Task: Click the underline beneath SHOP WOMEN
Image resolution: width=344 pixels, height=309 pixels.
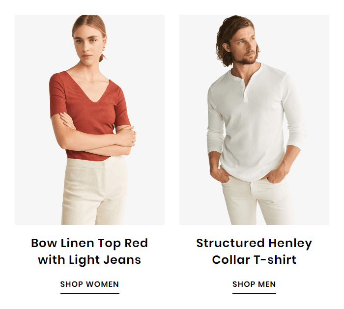Action: [90, 294]
